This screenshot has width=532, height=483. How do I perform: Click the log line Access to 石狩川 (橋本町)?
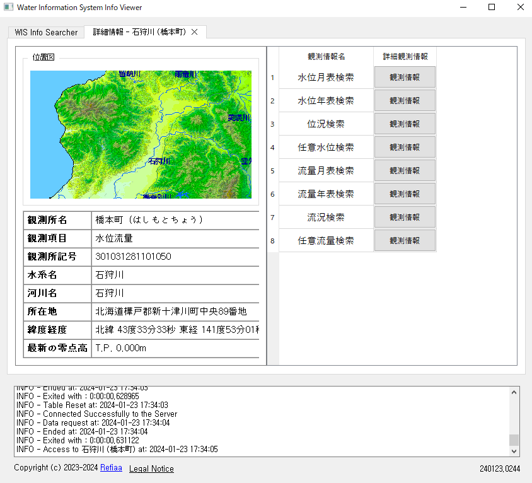pyautogui.click(x=117, y=449)
